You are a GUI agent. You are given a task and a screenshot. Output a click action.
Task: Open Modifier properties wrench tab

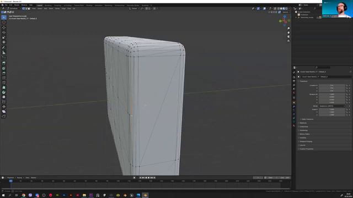294,106
